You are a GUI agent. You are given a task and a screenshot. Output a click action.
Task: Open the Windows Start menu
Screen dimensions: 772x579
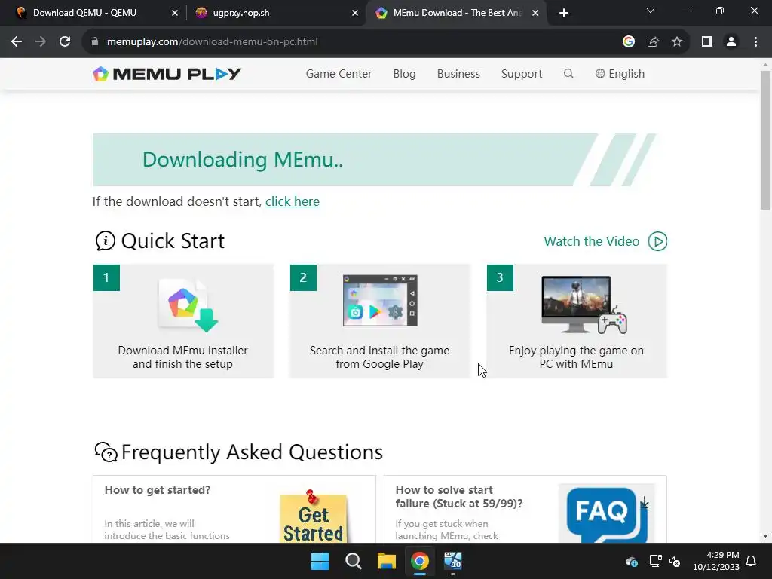[320, 561]
